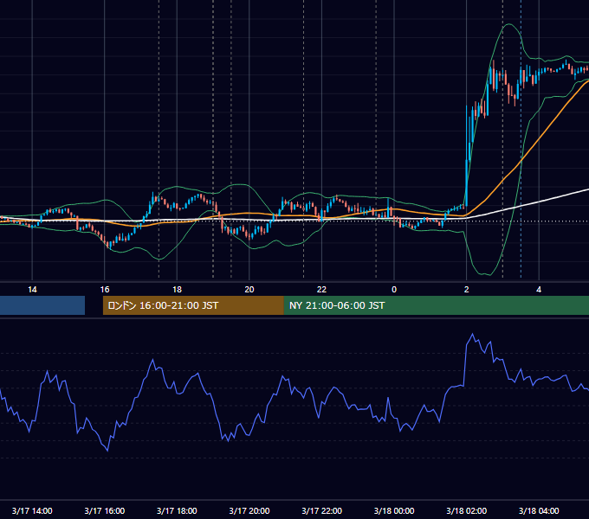This screenshot has height=519, width=589.
Task: Click the 20 hour axis label
Action: (x=249, y=290)
